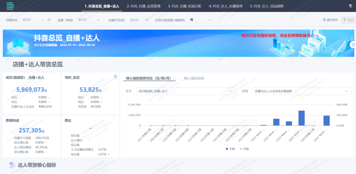Click the 千川店播投流费比 3.57% value
This screenshot has height=174, width=356.
pyautogui.click(x=102, y=150)
